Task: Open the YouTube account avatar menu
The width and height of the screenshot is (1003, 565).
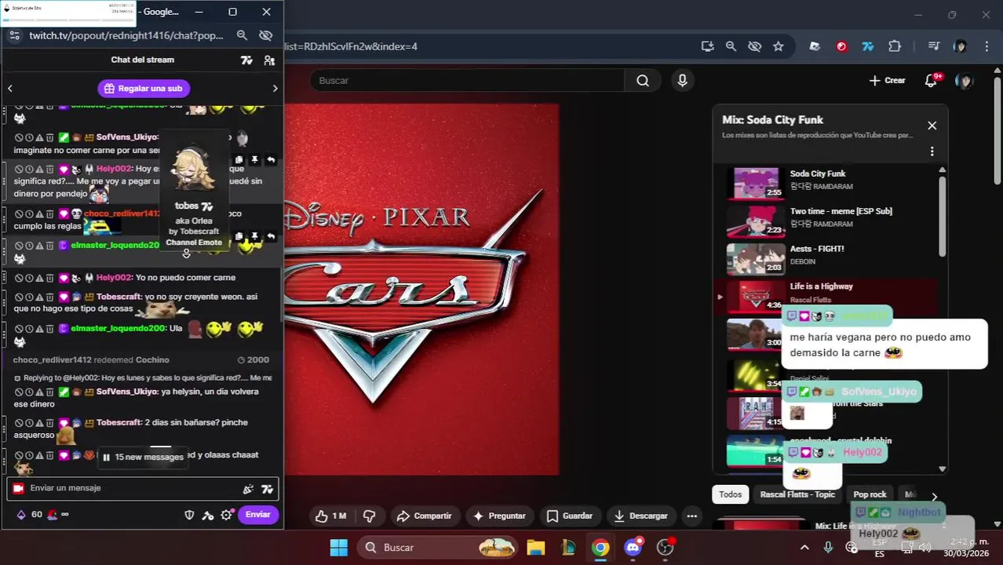Action: pyautogui.click(x=965, y=81)
